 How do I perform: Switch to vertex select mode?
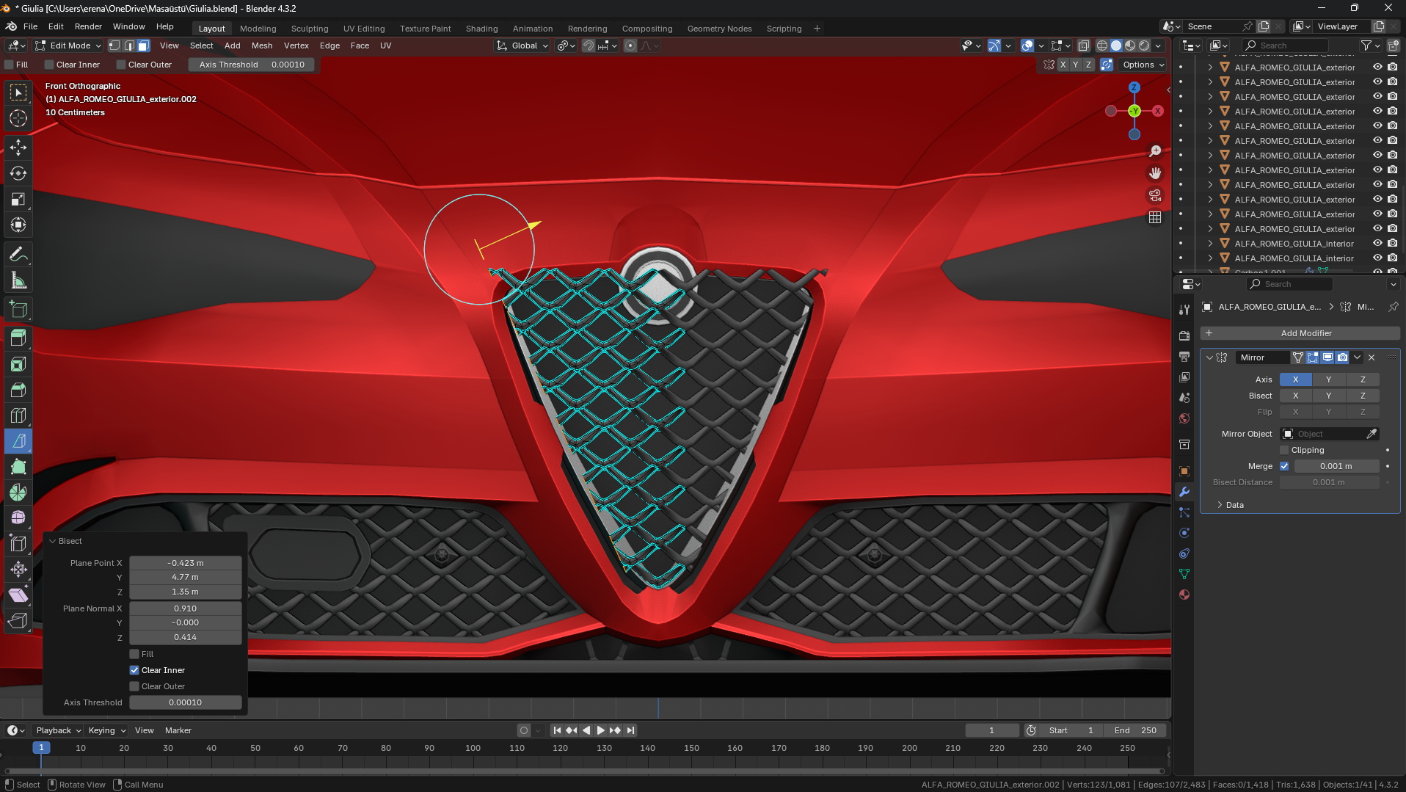coord(114,46)
